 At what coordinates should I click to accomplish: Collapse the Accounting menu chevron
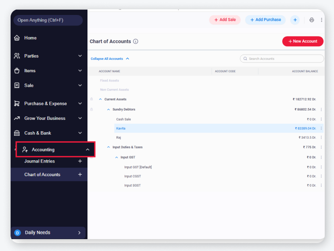coord(87,149)
